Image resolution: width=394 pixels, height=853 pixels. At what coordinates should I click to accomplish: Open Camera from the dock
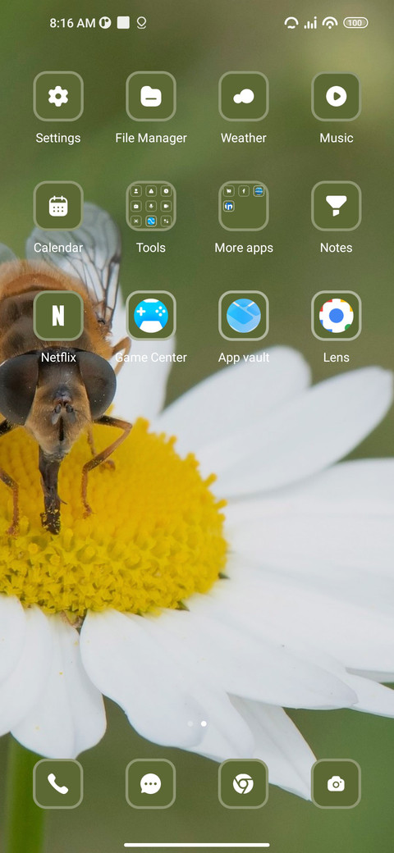(337, 784)
